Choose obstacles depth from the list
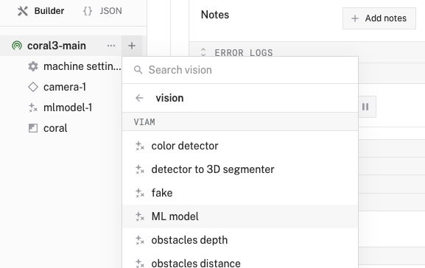425x268 pixels. (x=240, y=240)
